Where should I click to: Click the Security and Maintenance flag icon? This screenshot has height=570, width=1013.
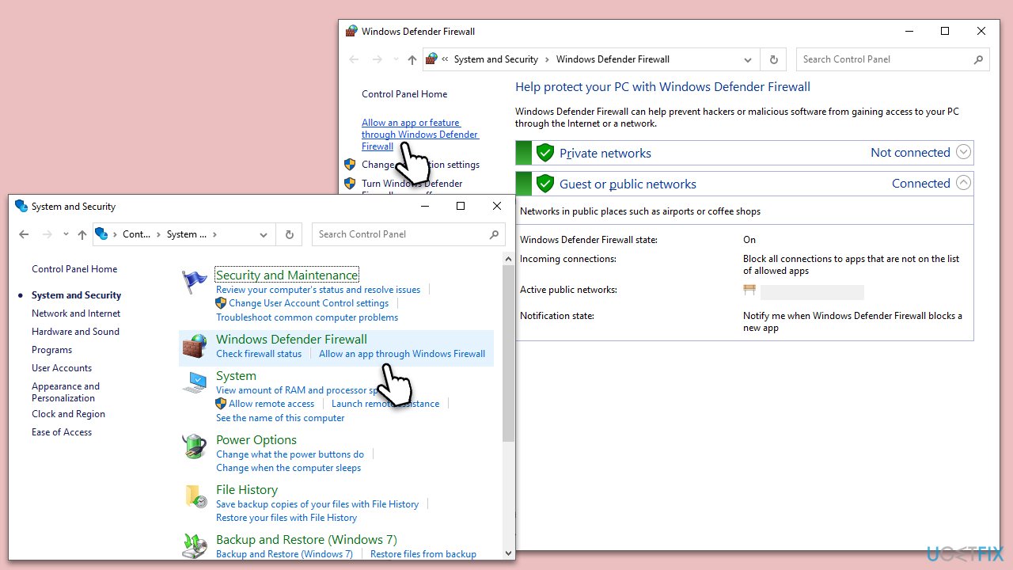tap(195, 282)
